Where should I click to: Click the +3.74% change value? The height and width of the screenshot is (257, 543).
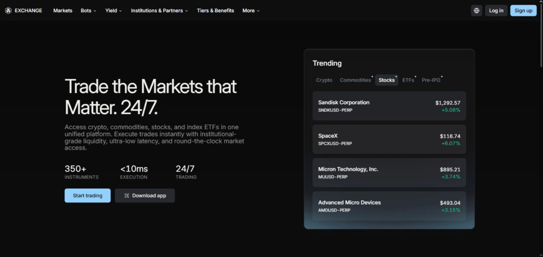pyautogui.click(x=451, y=177)
